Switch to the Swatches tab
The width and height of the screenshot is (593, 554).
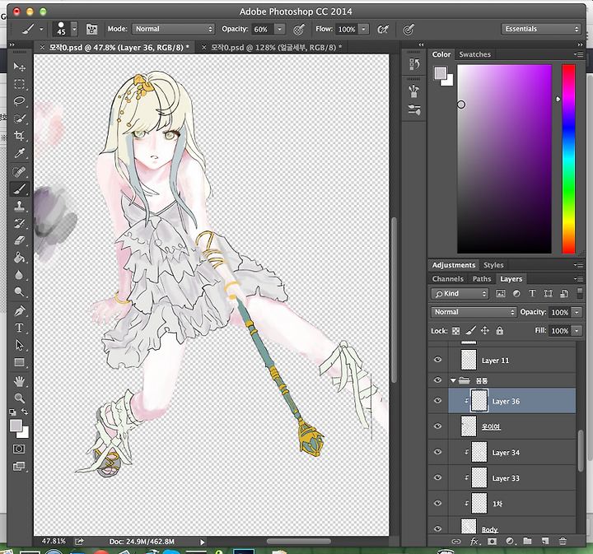pos(474,54)
